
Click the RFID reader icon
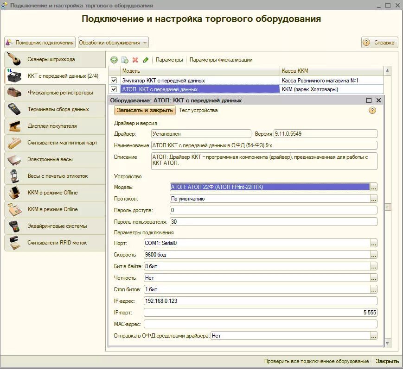pyautogui.click(x=14, y=243)
